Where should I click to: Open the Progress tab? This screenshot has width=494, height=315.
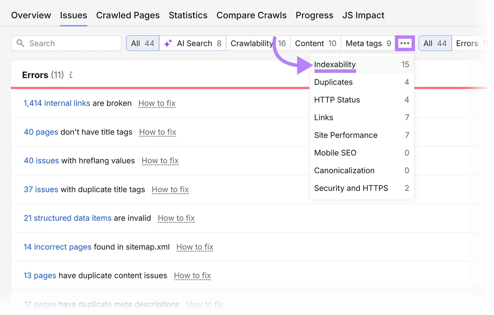tap(315, 15)
